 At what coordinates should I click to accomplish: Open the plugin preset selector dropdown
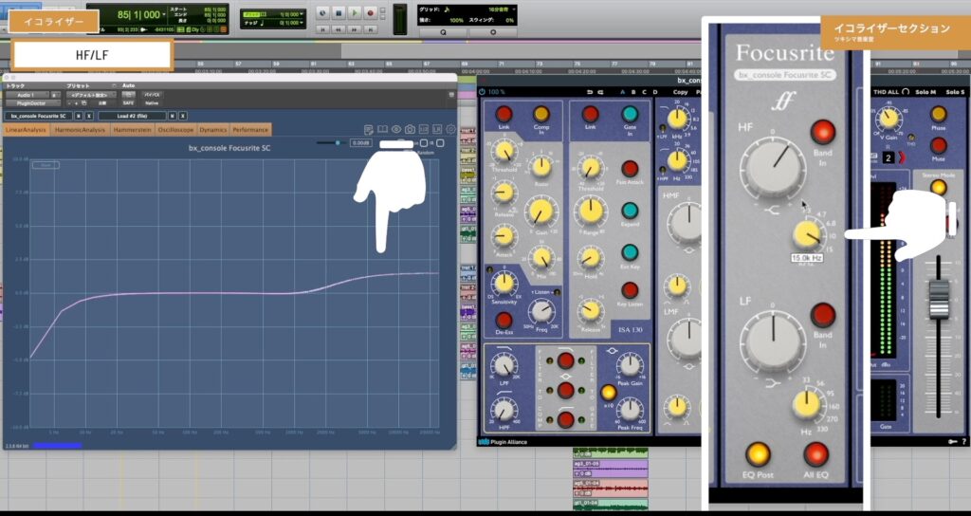[x=91, y=95]
